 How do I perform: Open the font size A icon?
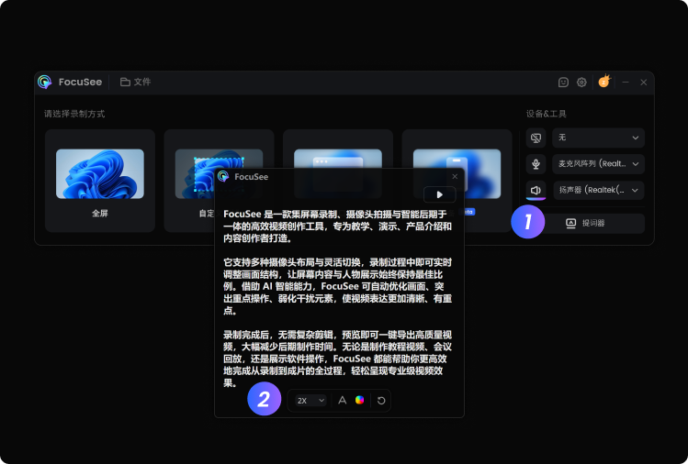coord(343,400)
